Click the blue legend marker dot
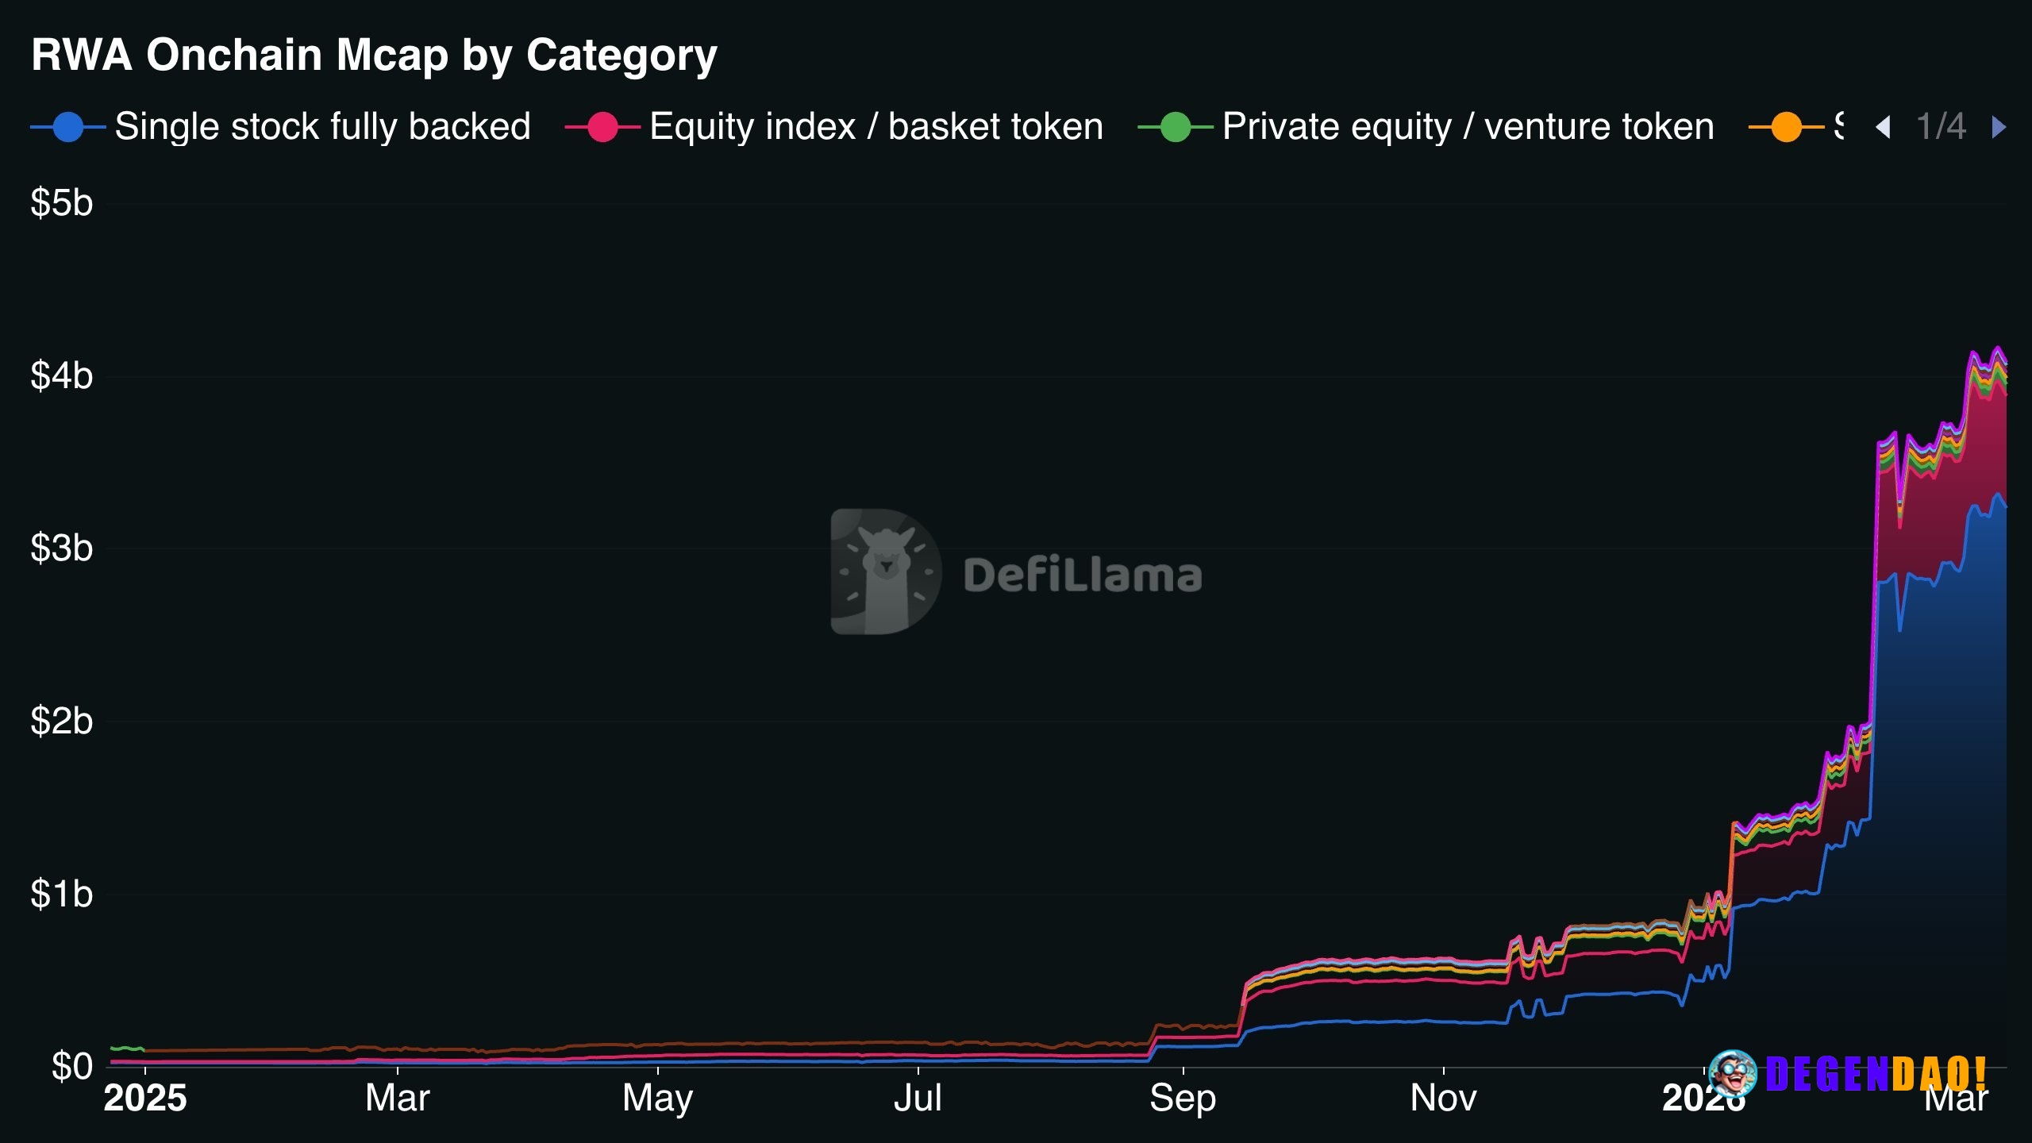The width and height of the screenshot is (2032, 1143). pyautogui.click(x=68, y=127)
